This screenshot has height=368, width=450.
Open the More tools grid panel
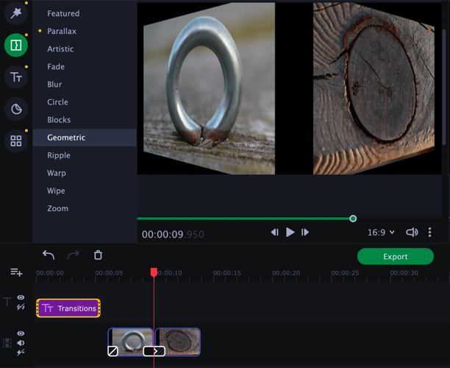point(16,141)
